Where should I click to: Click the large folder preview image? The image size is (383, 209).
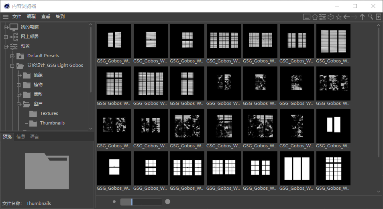tap(47, 171)
